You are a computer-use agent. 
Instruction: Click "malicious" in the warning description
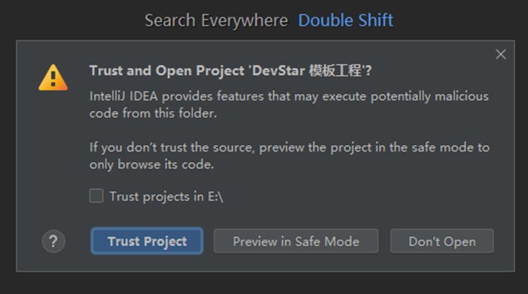point(461,96)
